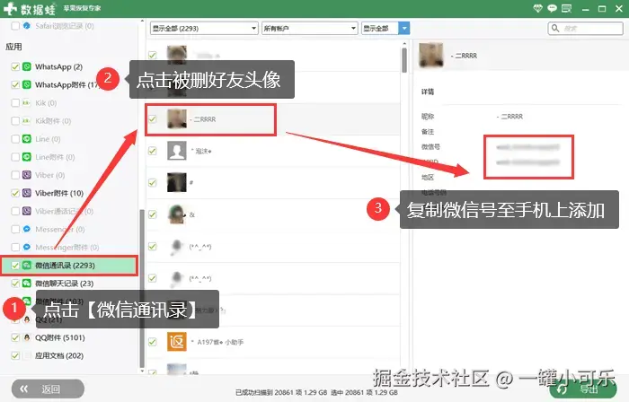Click the Viber (0) app icon

[26, 175]
